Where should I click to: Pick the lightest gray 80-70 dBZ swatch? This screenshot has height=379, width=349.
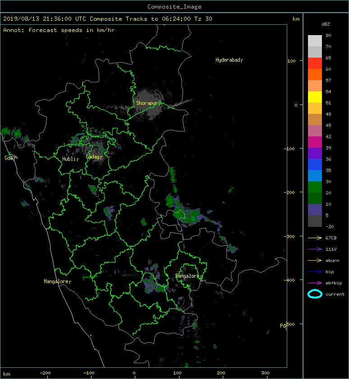pos(315,41)
